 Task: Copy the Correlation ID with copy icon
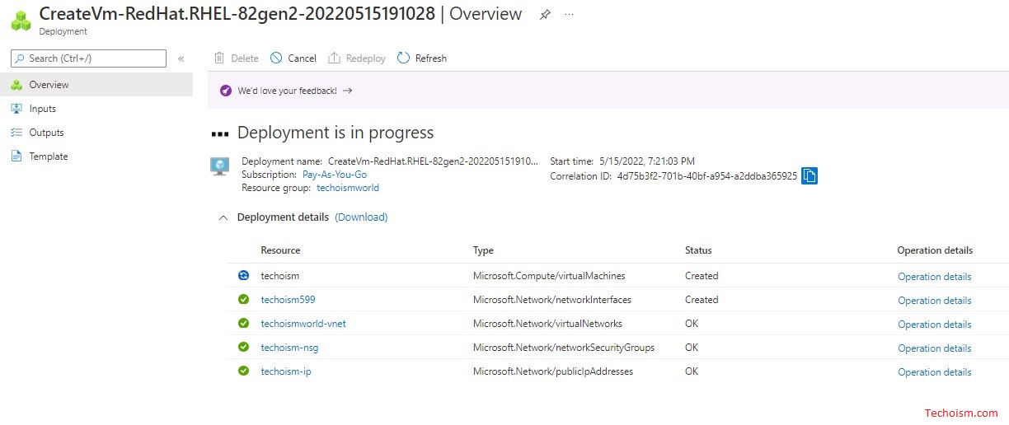click(810, 175)
